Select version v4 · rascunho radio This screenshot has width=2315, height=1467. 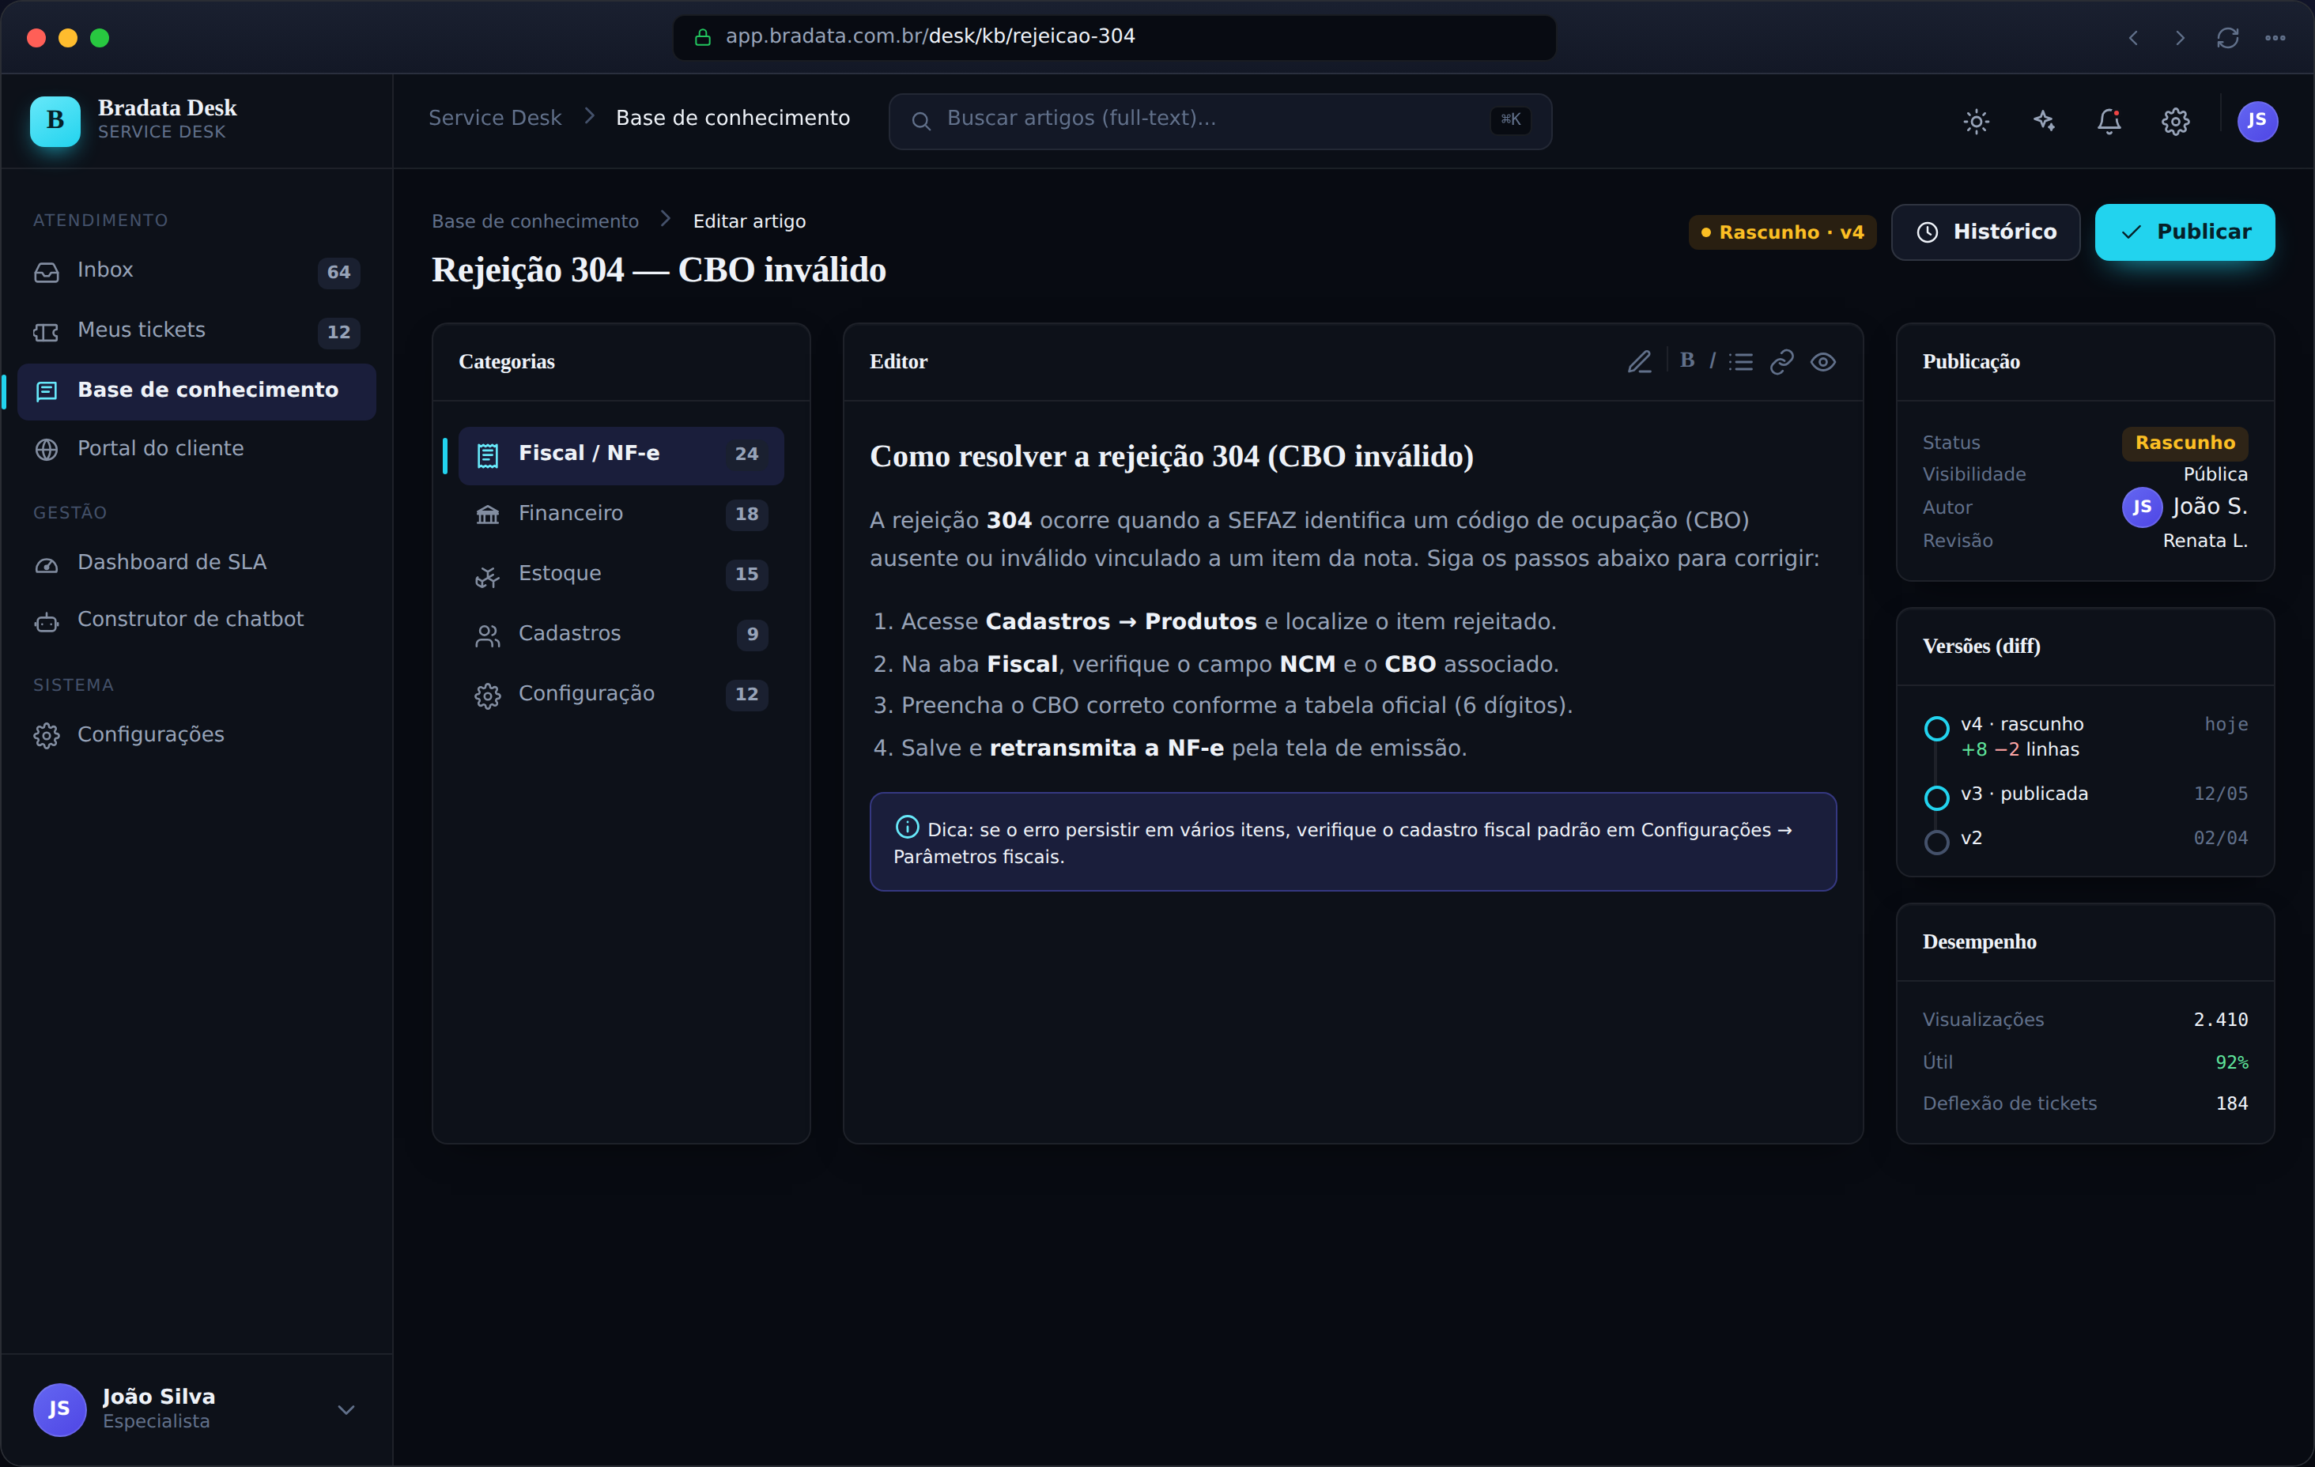point(1935,729)
